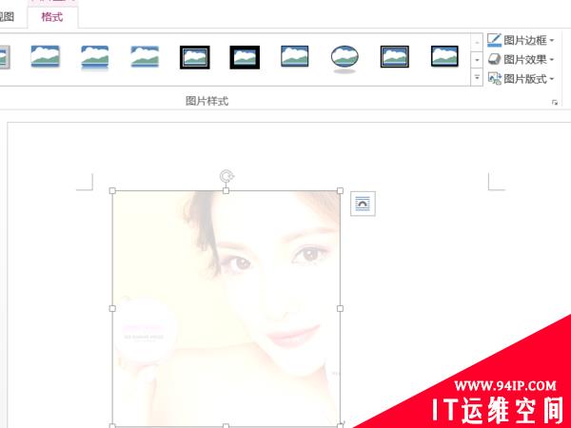Click the picture layout icon
The image size is (571, 428).
(x=495, y=79)
